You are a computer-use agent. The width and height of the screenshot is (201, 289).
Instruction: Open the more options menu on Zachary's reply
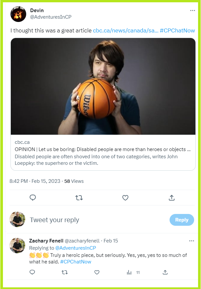[x=192, y=241]
